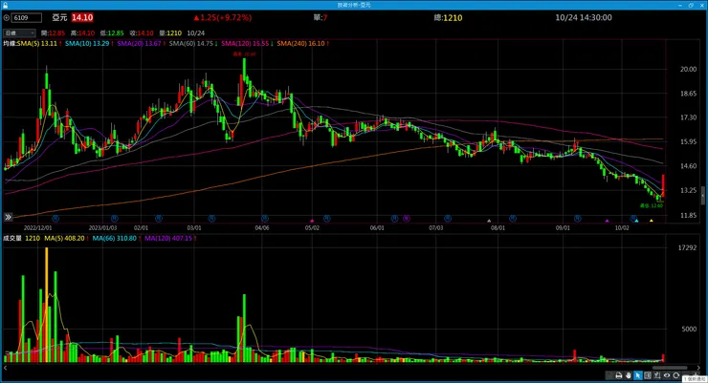708x383 pixels.
Task: Click the purple triangle marker left of 10/02
Action: tap(607, 221)
